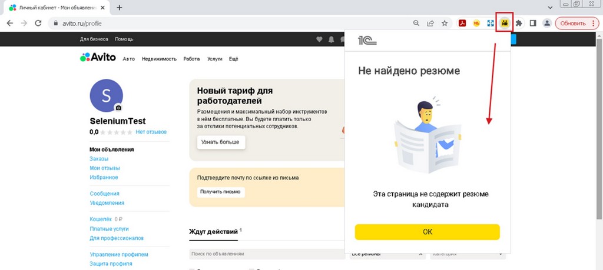
Task: Open the Adobe Acrobat extension icon
Action: click(462, 23)
